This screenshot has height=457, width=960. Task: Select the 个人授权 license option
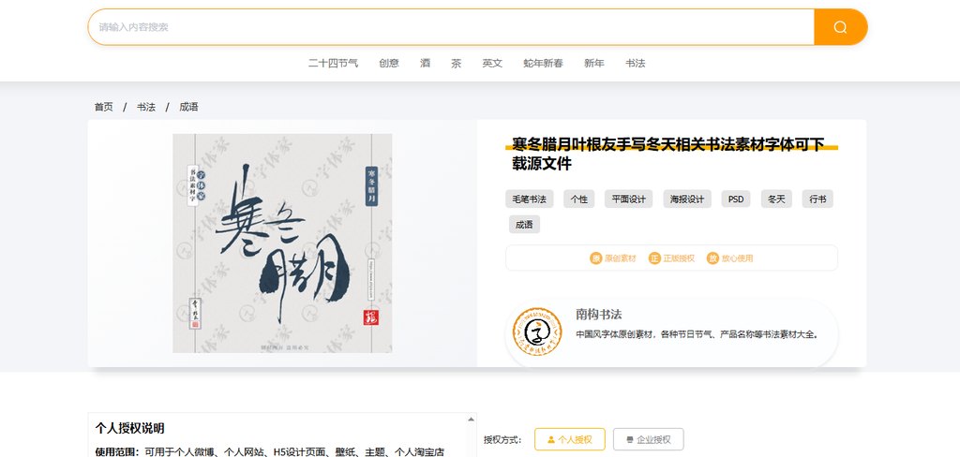pos(570,439)
